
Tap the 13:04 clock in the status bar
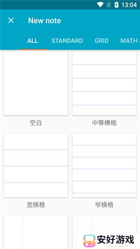129,5
